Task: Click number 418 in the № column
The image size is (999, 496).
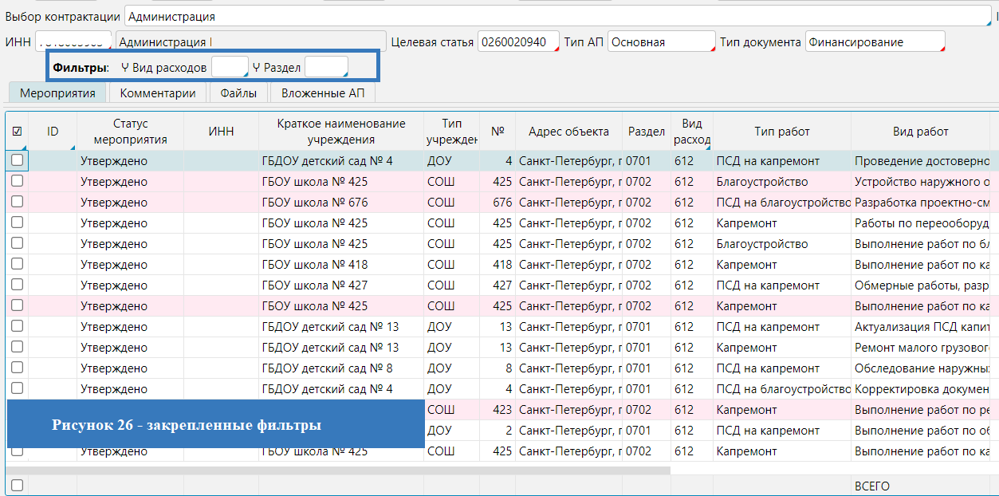Action: point(502,265)
